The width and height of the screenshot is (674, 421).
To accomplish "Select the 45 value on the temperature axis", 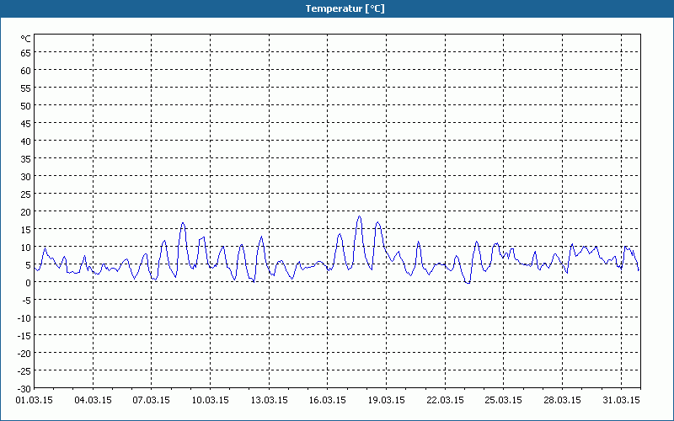I will pyautogui.click(x=26, y=124).
